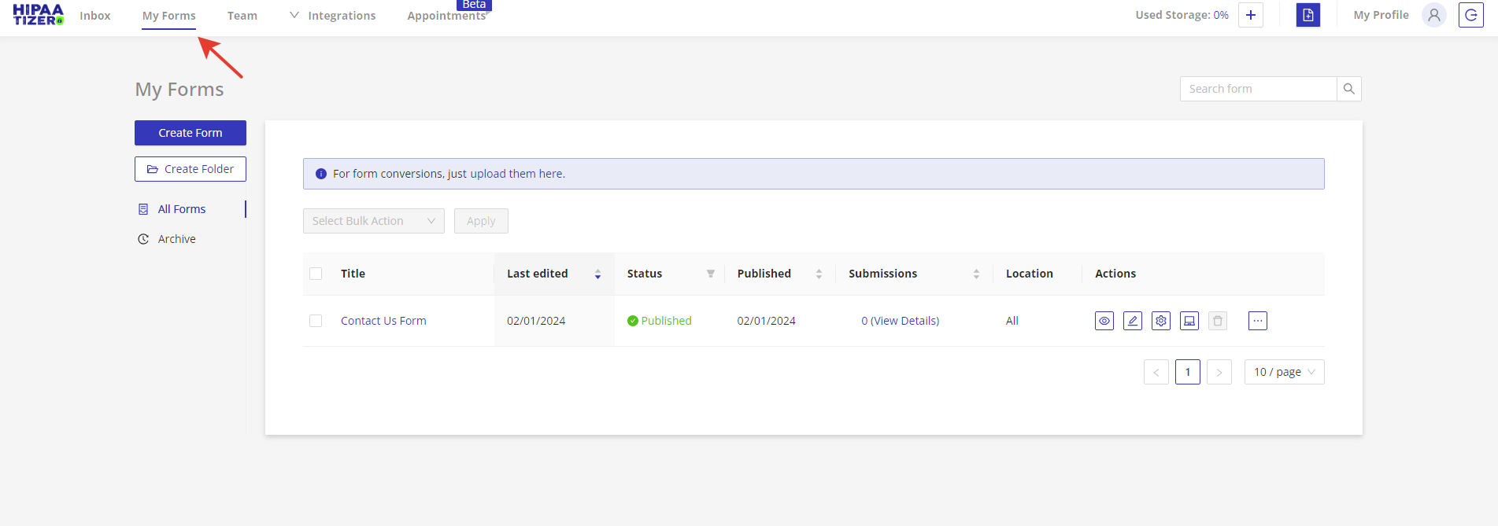Click the Create Form button
Viewport: 1498px width, 526px height.
pos(190,133)
